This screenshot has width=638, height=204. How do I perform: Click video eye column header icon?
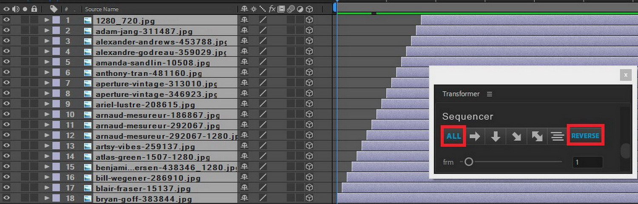click(x=6, y=9)
